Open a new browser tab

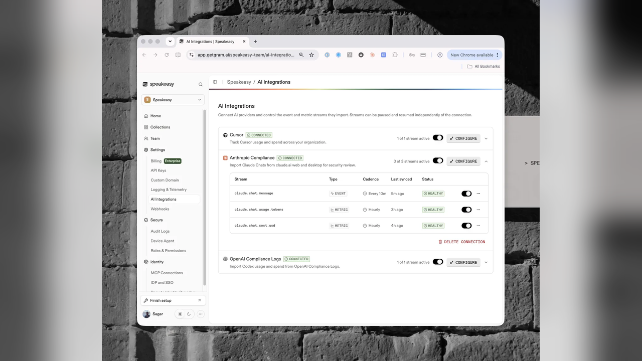[x=255, y=41]
